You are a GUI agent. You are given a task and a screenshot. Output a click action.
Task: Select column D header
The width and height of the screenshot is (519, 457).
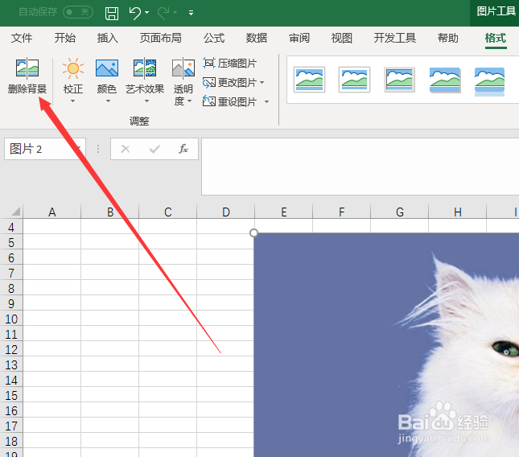(x=226, y=212)
